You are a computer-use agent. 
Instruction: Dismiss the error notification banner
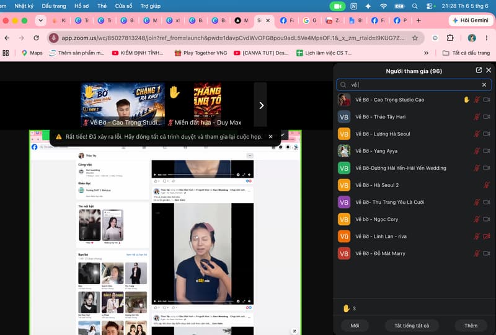click(x=270, y=136)
